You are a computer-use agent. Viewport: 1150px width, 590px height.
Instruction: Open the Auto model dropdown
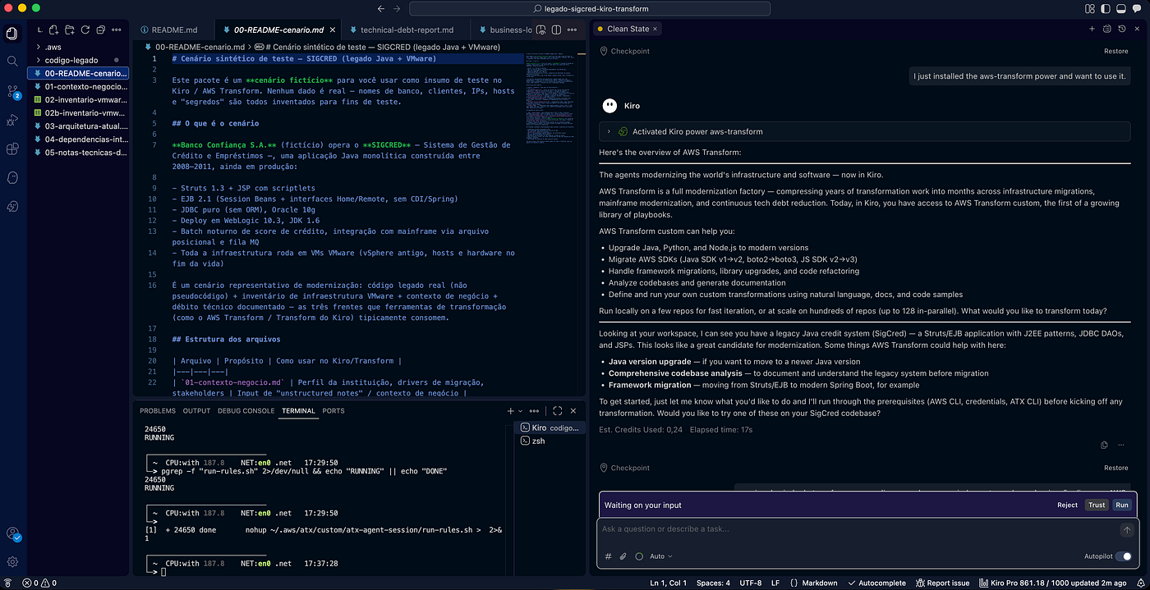click(660, 556)
